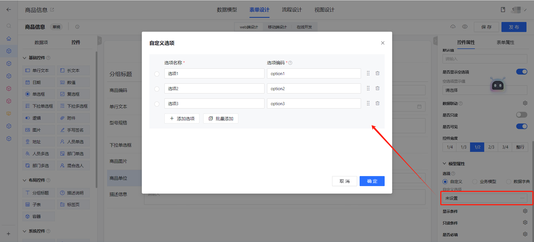Click 取消 to cancel the dialog
The width and height of the screenshot is (534, 242).
click(344, 181)
